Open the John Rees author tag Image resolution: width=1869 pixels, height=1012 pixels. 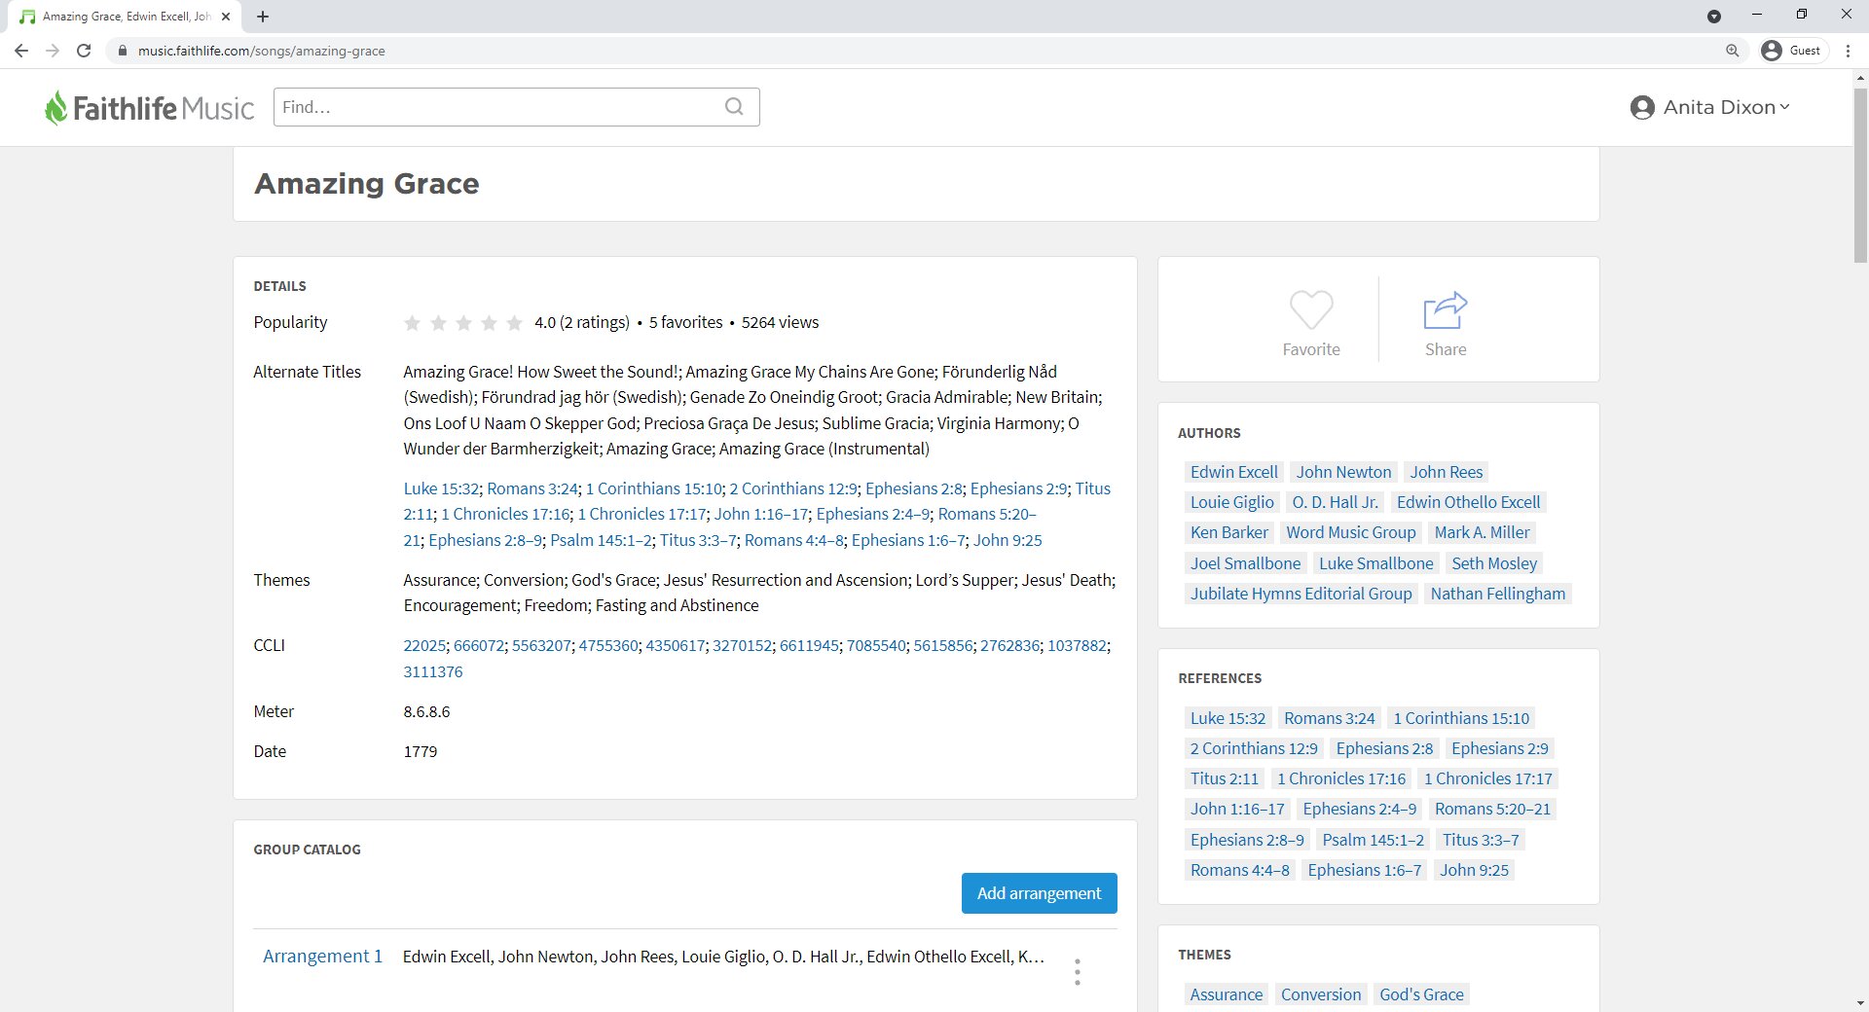(x=1446, y=472)
